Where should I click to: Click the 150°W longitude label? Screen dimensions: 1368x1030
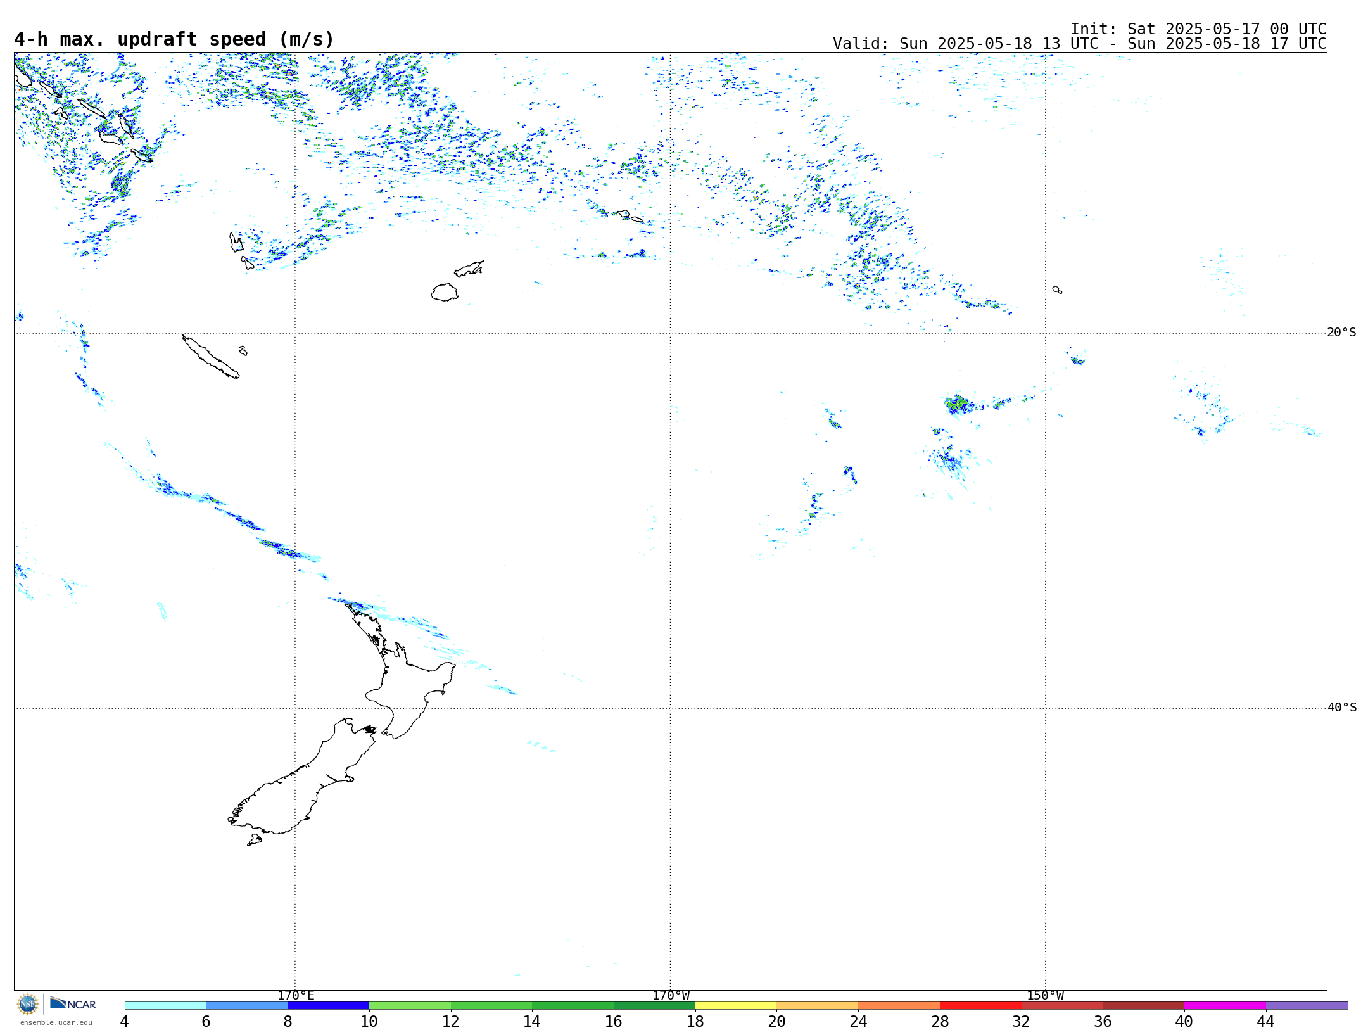1045,996
